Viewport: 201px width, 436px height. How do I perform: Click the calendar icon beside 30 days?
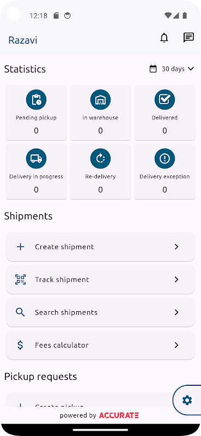(153, 69)
